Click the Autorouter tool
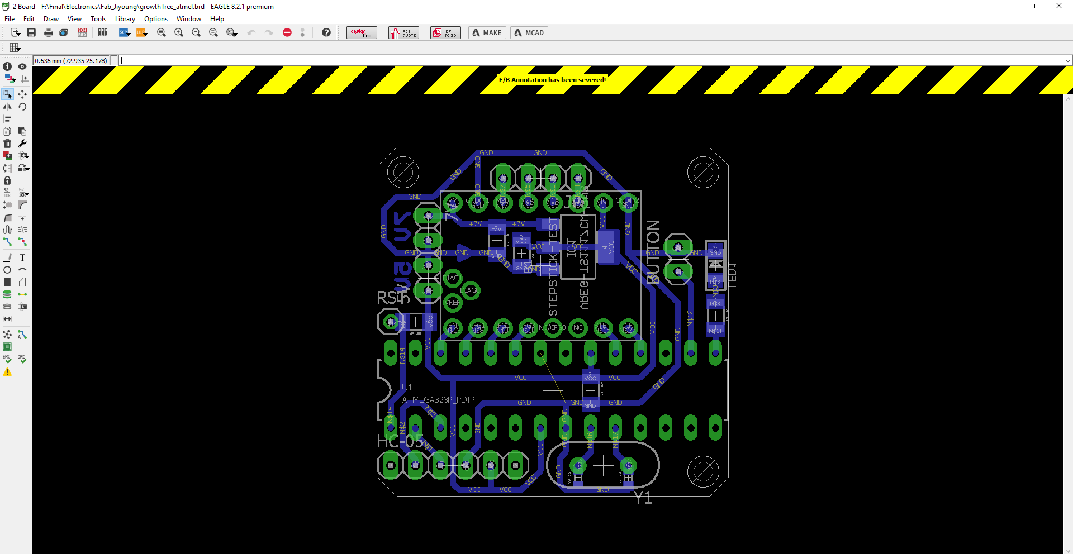The image size is (1073, 554). (x=22, y=335)
